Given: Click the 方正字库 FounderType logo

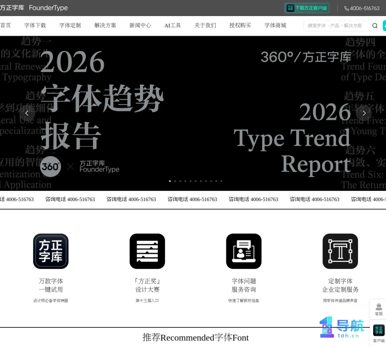Looking at the screenshot, I should point(34,8).
